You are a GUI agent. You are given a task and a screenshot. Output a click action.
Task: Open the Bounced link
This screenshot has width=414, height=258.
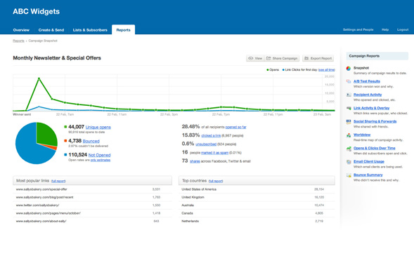click(x=91, y=141)
